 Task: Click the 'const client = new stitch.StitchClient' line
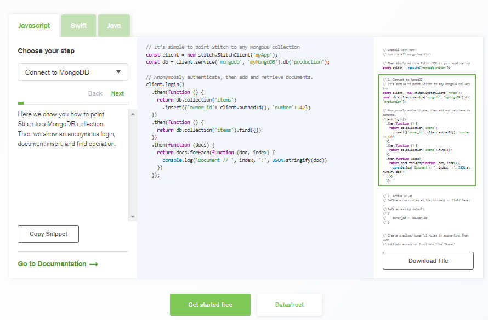coord(212,55)
